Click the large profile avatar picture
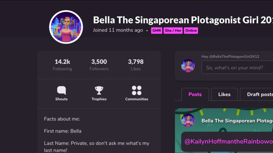This screenshot has width=273, height=153. pyautogui.click(x=66, y=27)
